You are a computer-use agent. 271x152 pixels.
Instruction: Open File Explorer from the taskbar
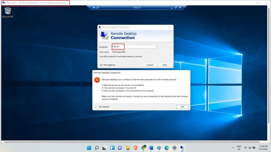click(128, 148)
